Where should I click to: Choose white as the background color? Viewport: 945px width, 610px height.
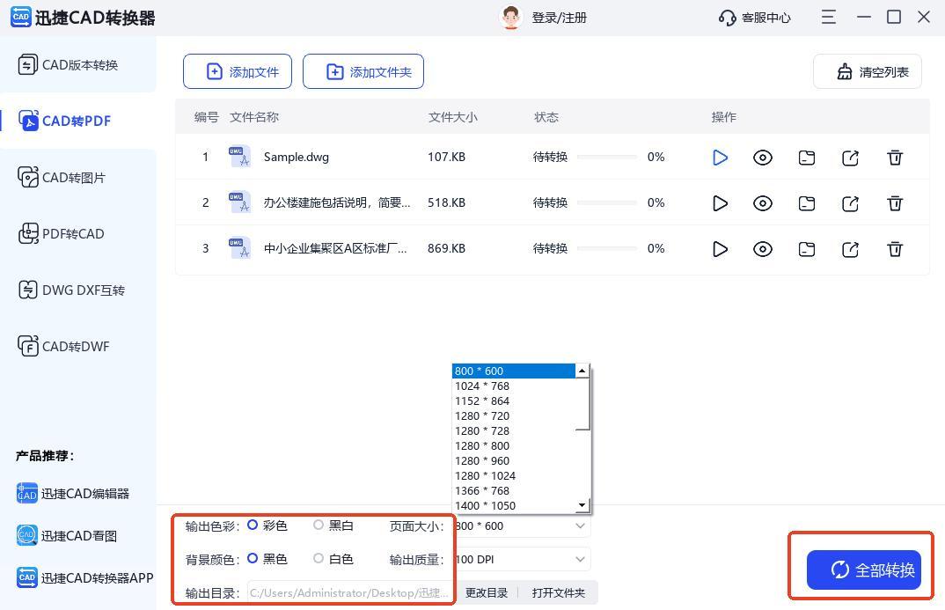click(x=319, y=558)
